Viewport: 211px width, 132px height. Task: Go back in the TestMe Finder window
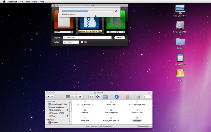[48, 96]
